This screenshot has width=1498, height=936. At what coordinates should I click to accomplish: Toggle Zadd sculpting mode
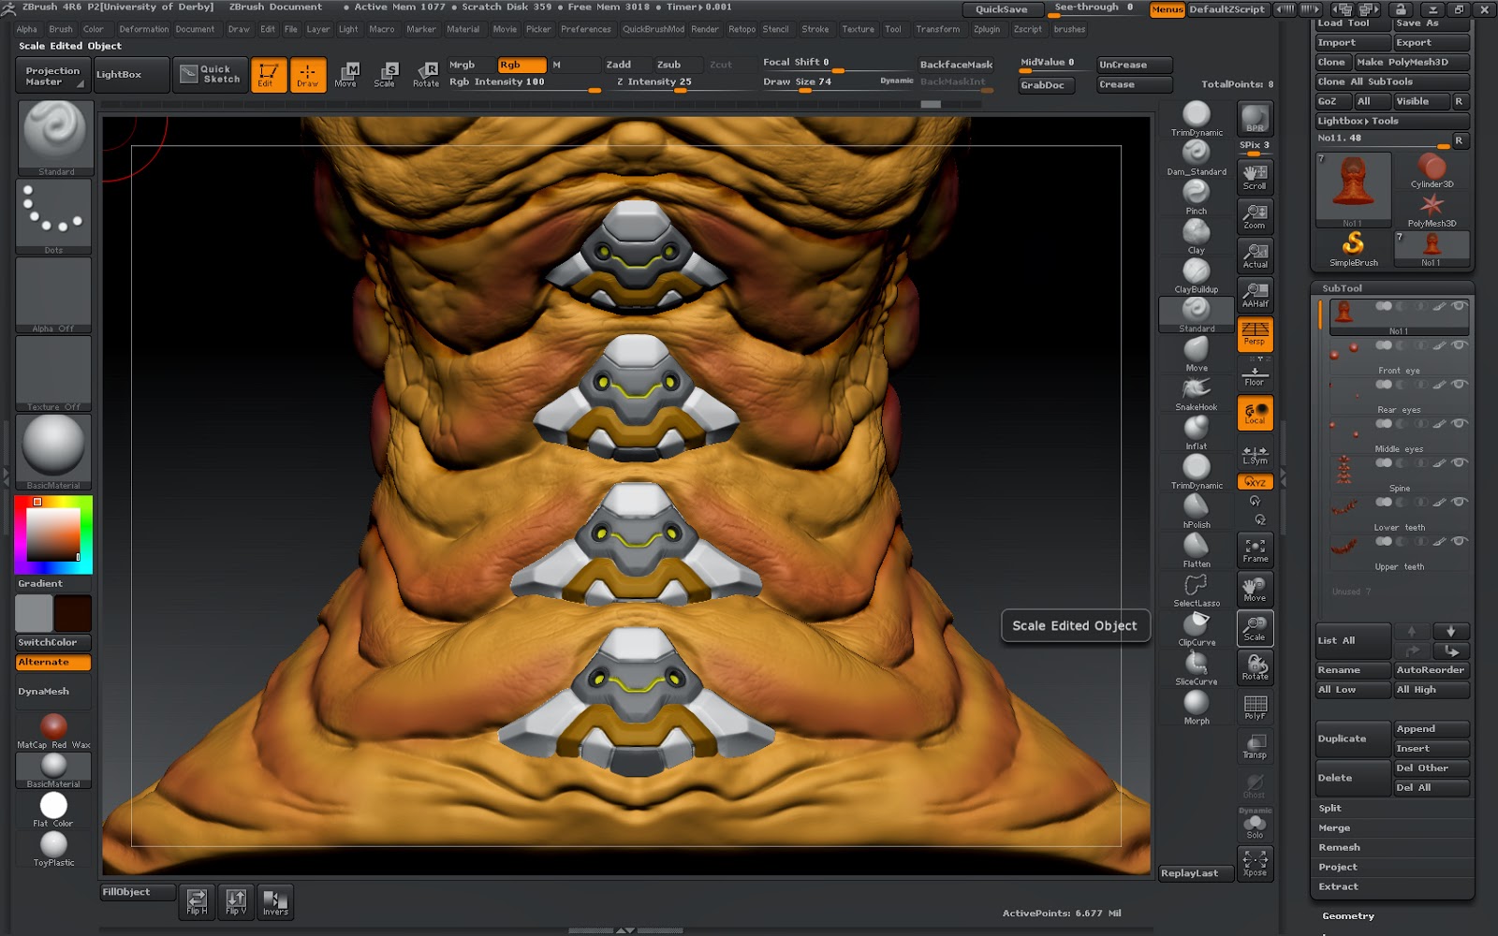pyautogui.click(x=618, y=65)
